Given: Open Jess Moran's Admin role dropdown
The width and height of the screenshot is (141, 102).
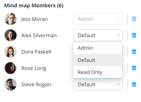Looking at the screenshot, I should click(98, 19).
